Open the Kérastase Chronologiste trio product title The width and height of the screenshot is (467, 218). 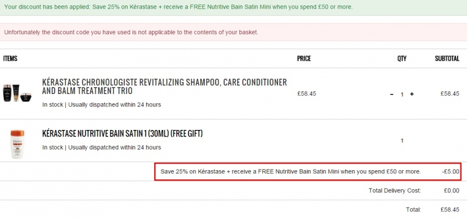[165, 86]
